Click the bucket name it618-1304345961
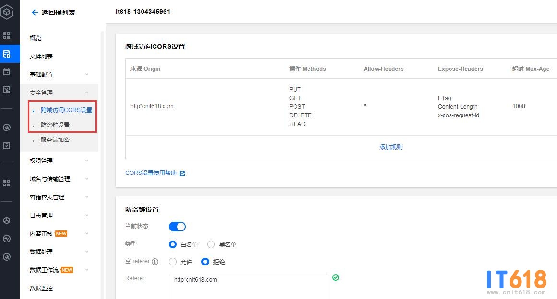The height and width of the screenshot is (299, 557). (143, 11)
